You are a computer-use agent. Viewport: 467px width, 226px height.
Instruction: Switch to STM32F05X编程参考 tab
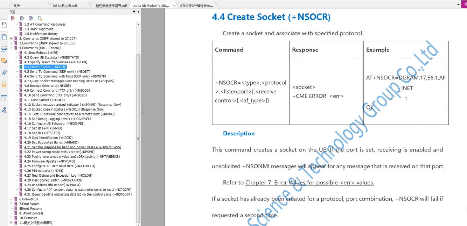point(196,6)
